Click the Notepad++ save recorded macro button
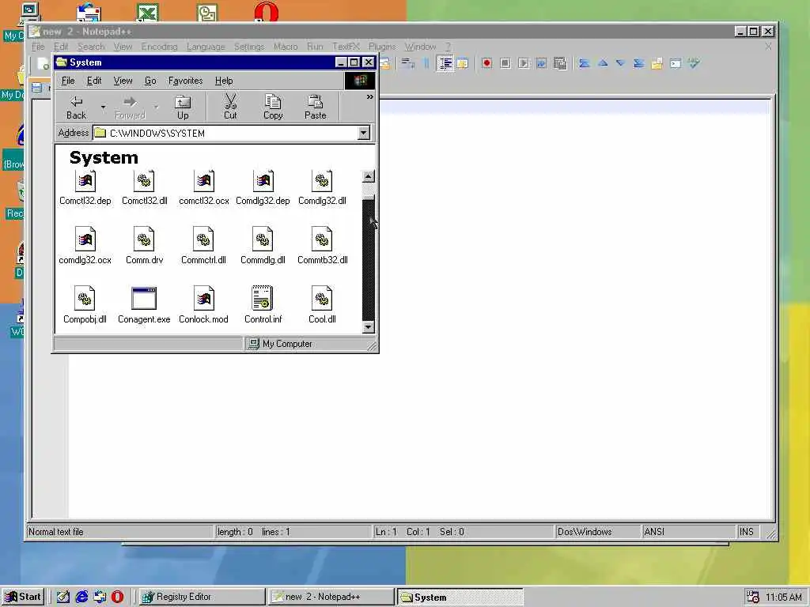The height and width of the screenshot is (607, 810). click(x=560, y=63)
